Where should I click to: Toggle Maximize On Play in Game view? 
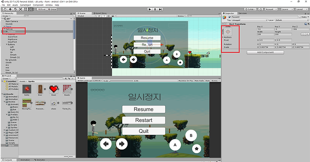186,81
